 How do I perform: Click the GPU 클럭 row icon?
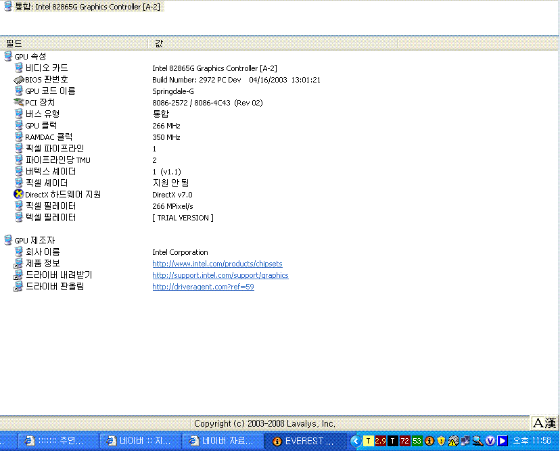click(x=18, y=125)
